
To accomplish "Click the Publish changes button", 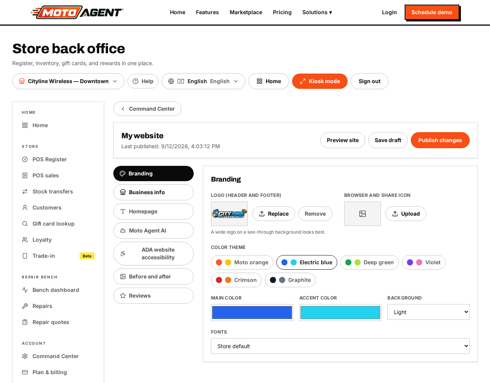I will [x=440, y=140].
